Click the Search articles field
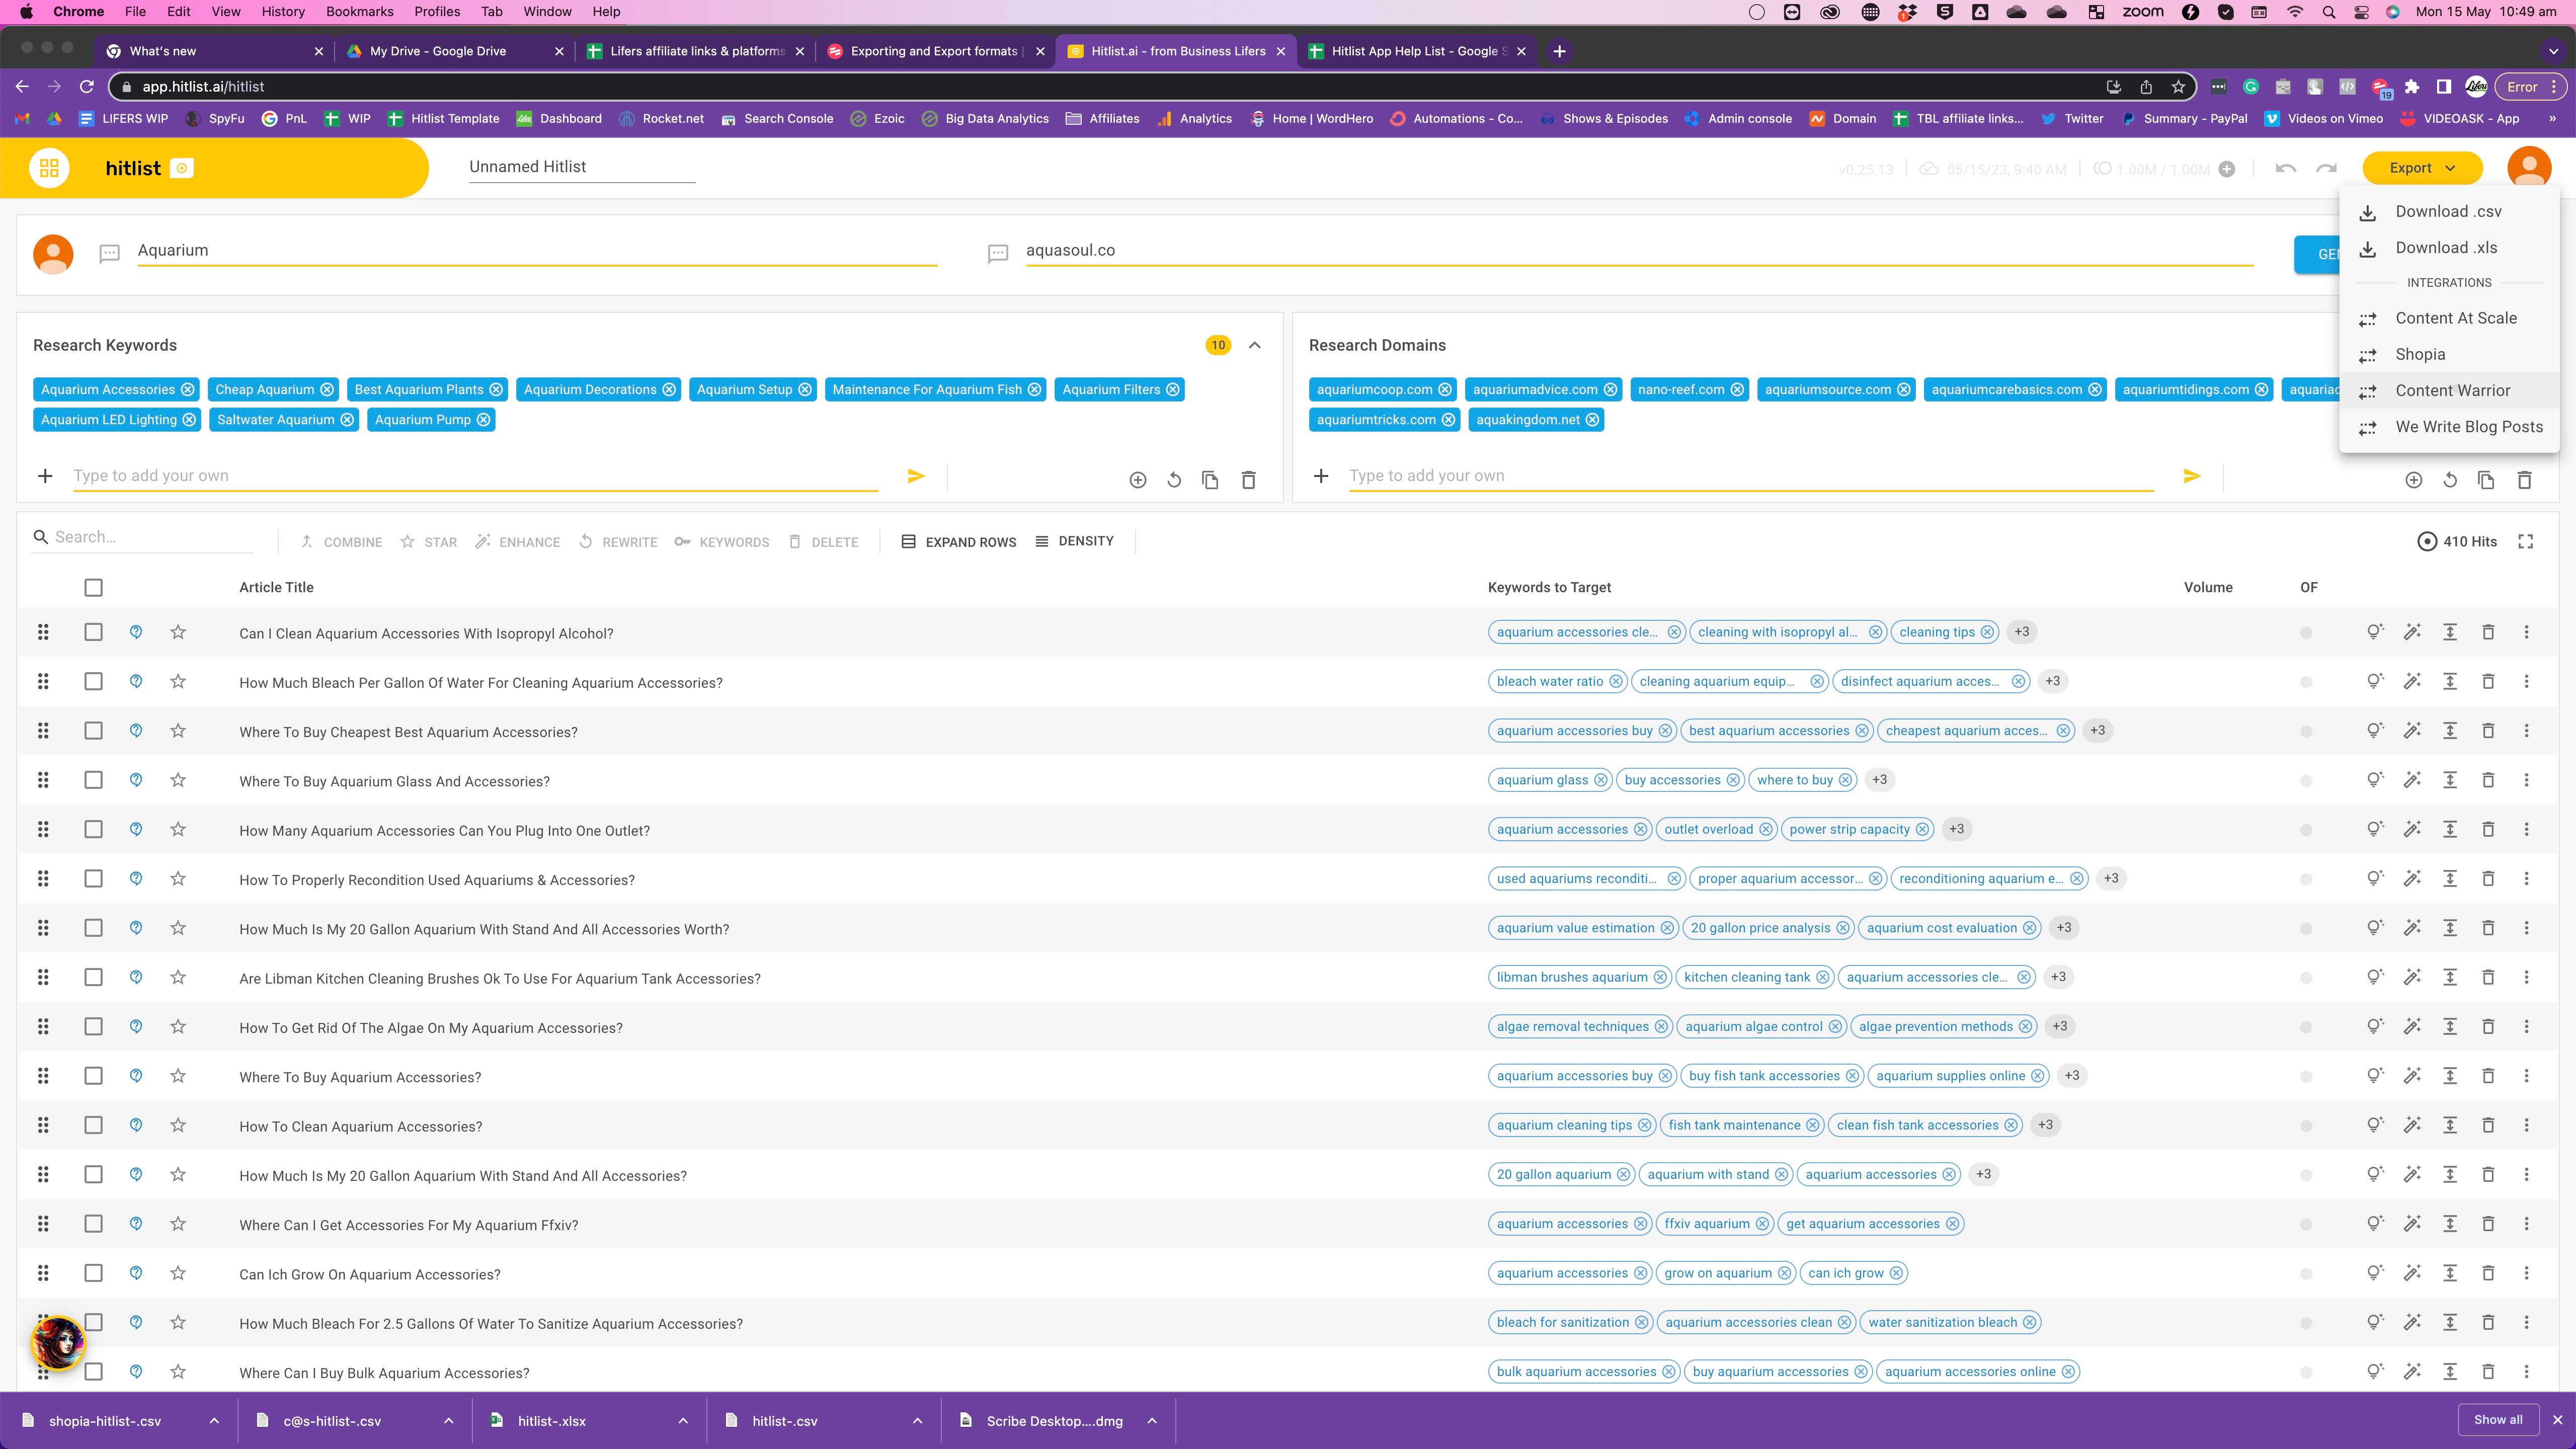 [143, 537]
